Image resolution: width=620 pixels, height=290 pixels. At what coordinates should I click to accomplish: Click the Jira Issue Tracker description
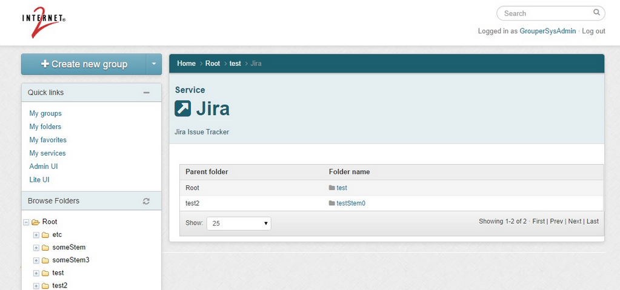(202, 132)
